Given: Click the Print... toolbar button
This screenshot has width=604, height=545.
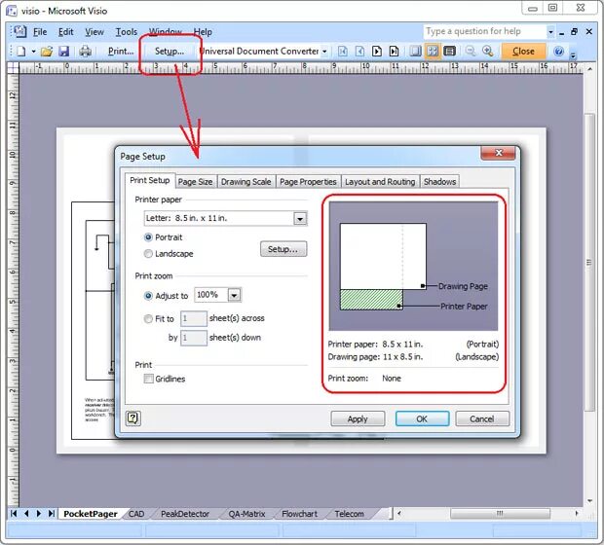Looking at the screenshot, I should [121, 52].
